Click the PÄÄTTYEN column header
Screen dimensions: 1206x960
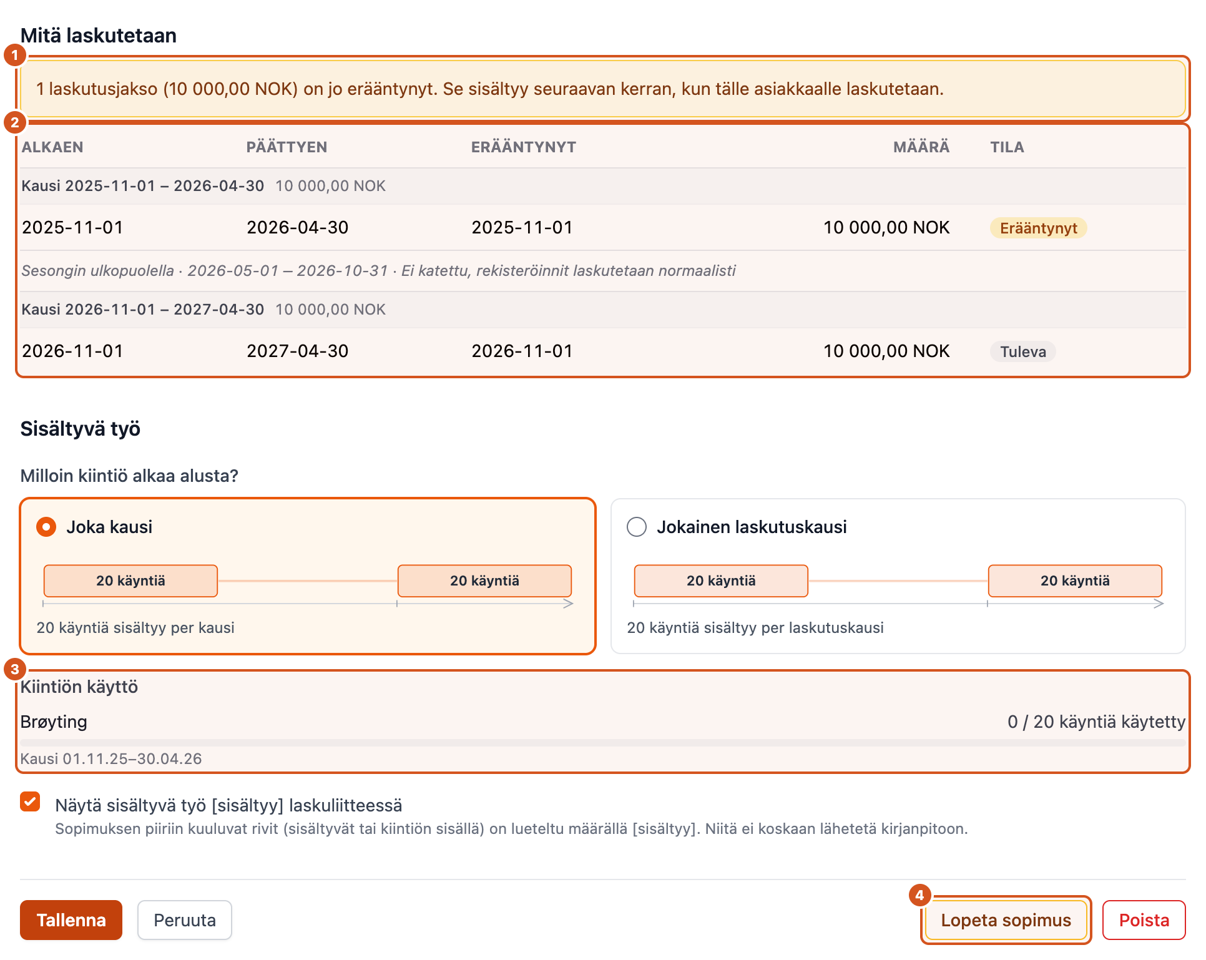click(x=287, y=147)
